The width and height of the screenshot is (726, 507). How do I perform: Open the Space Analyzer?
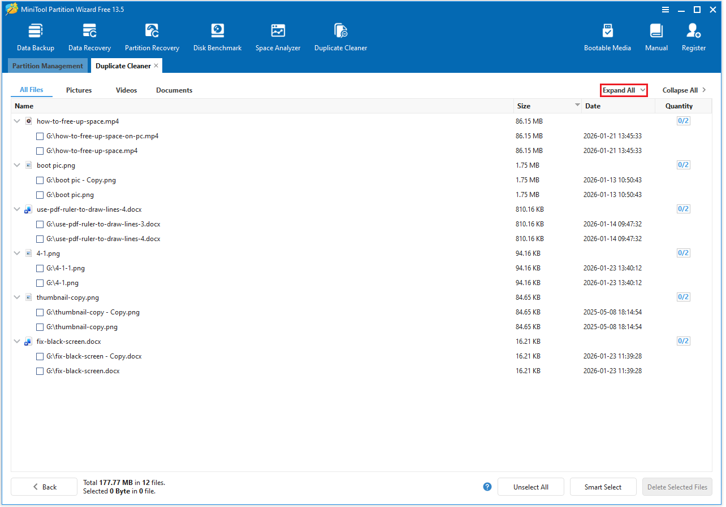pos(278,35)
